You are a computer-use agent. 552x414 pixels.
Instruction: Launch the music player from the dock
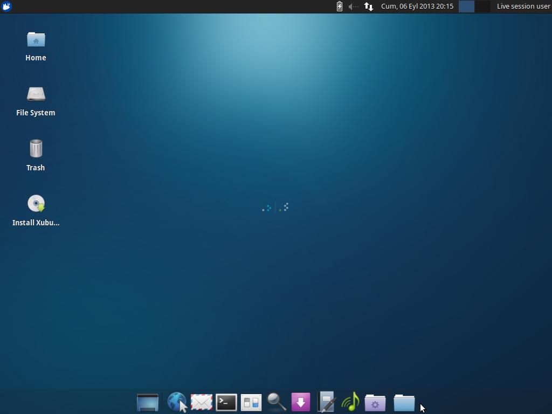[350, 402]
